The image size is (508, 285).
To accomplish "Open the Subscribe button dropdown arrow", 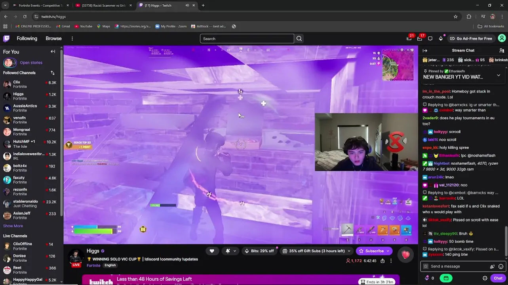I will (388, 251).
